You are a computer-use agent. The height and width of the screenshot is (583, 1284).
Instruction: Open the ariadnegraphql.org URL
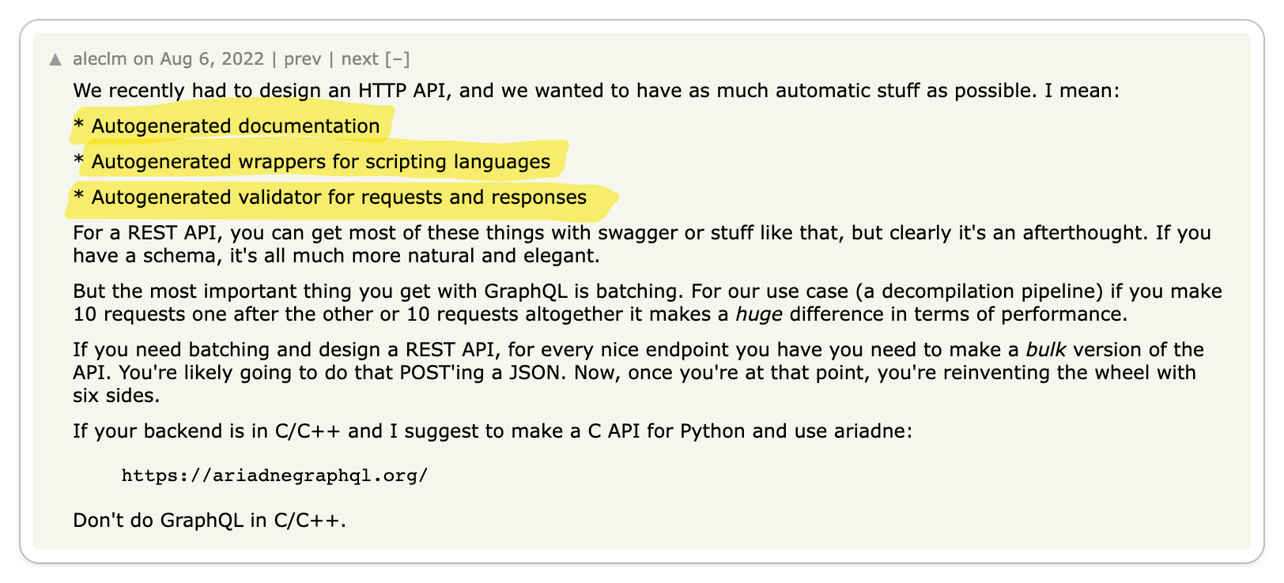coord(274,476)
